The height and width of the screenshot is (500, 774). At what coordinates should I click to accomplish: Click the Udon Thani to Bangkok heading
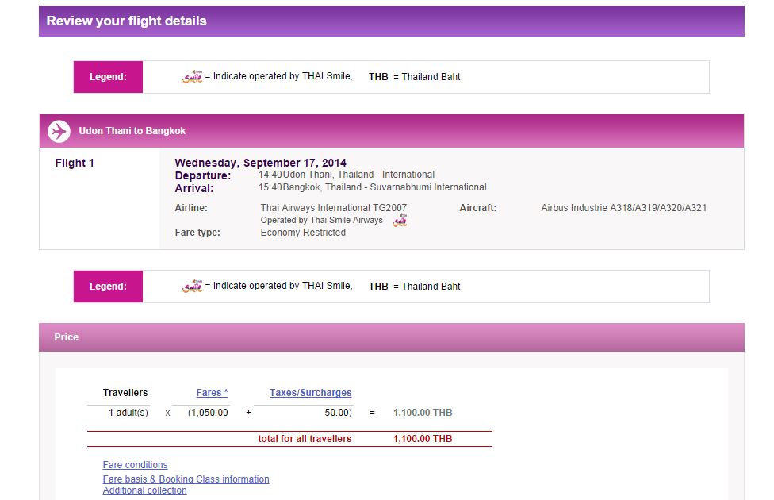pos(132,131)
